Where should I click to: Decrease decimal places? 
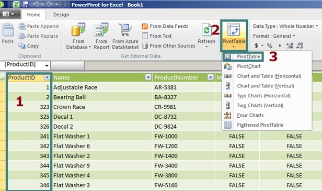(x=300, y=46)
